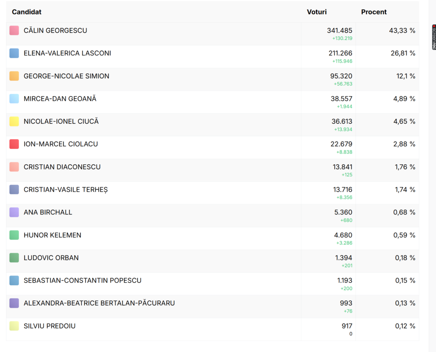436x352 pixels.
Task: Click the ScreenRec recorder side tab
Action: [x=434, y=37]
